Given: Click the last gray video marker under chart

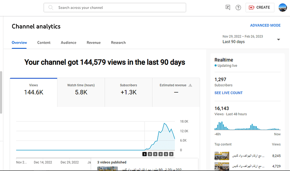Looking at the screenshot, I should (171, 154).
